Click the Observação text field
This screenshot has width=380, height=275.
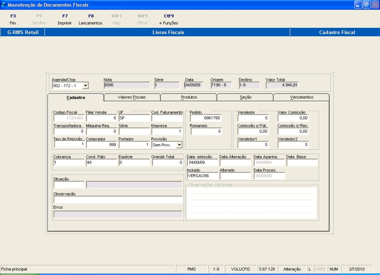coord(118,200)
